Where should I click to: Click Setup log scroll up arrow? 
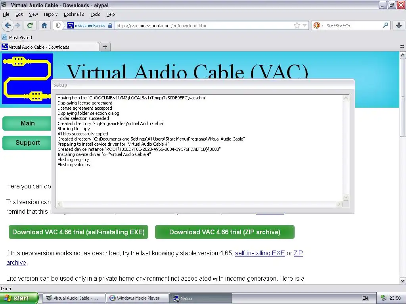346,98
